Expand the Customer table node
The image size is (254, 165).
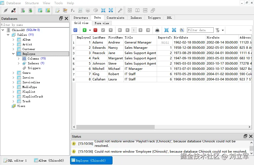tap(13, 49)
